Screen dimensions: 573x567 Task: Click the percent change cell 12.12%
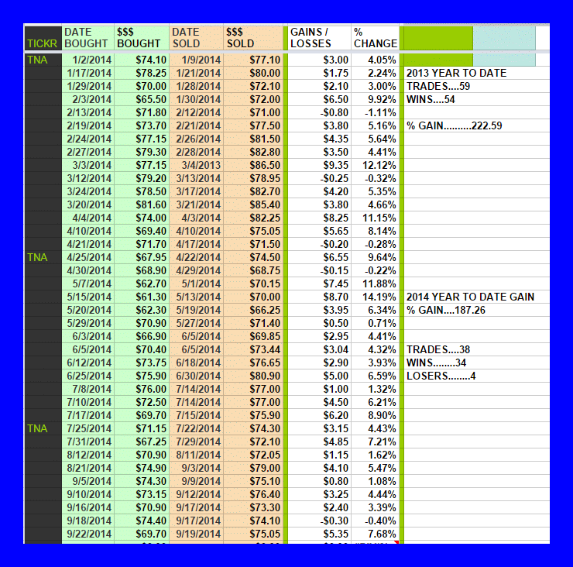click(x=375, y=165)
